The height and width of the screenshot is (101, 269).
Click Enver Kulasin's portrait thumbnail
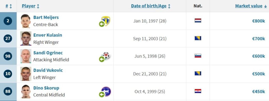(x=26, y=39)
